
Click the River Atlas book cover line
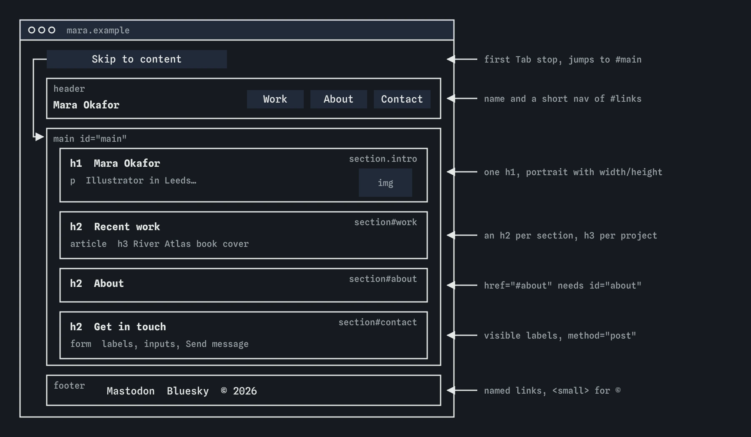pyautogui.click(x=159, y=244)
